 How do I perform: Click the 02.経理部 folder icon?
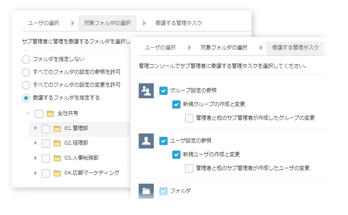57,143
